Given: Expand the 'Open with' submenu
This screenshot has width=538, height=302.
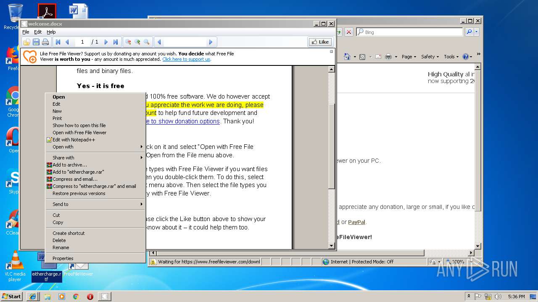Looking at the screenshot, I should pos(95,147).
